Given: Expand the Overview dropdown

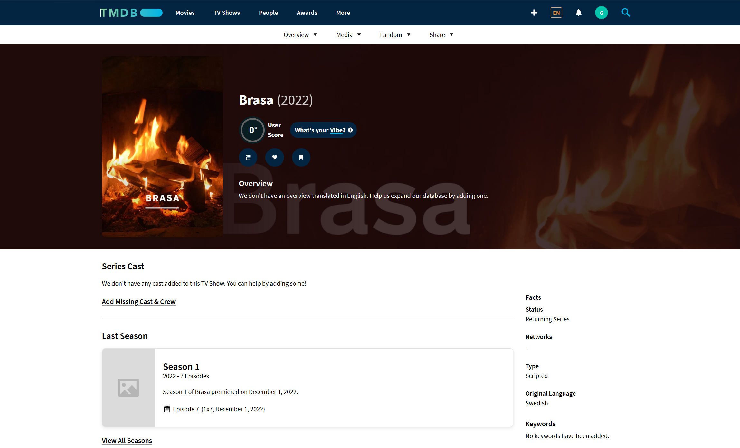Looking at the screenshot, I should click(x=300, y=35).
